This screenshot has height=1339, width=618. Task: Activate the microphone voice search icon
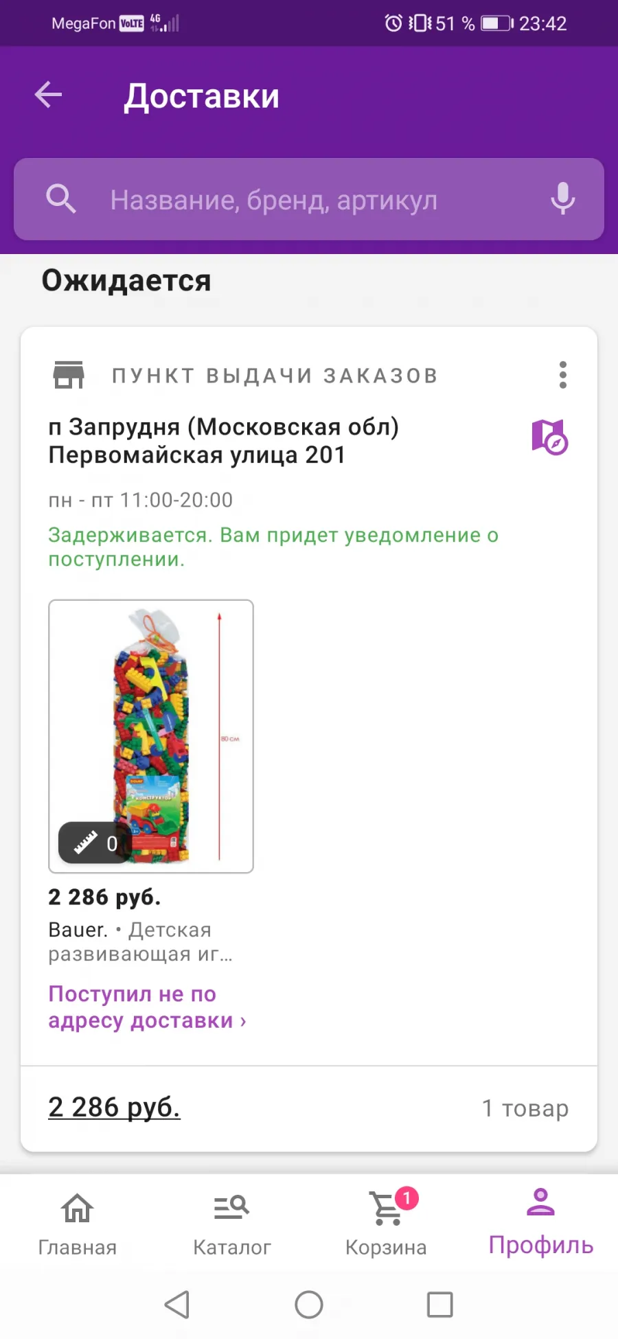[x=563, y=199]
